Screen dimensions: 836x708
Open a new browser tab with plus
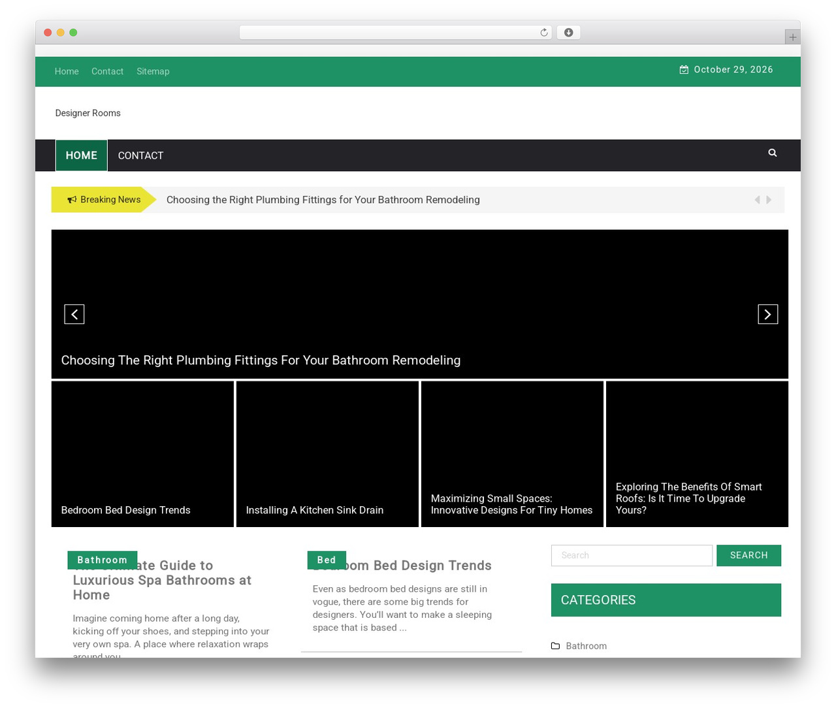[x=792, y=37]
